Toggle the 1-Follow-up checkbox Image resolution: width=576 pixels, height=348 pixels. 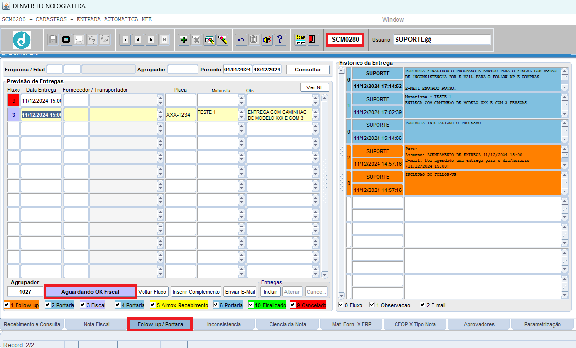7,305
